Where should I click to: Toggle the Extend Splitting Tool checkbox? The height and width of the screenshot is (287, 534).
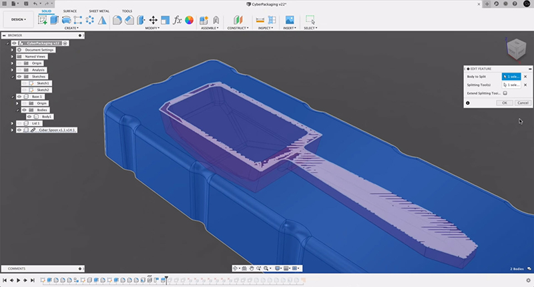pos(505,93)
